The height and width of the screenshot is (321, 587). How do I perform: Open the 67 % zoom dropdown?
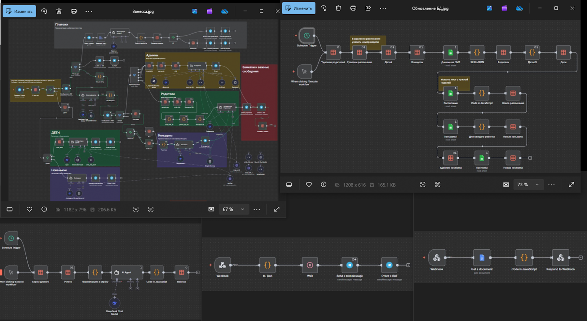pyautogui.click(x=242, y=209)
